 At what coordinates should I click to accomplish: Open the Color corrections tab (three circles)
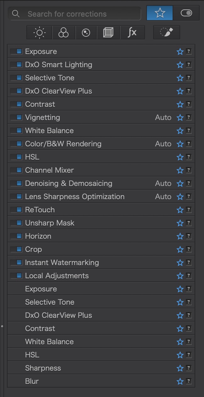click(x=63, y=33)
